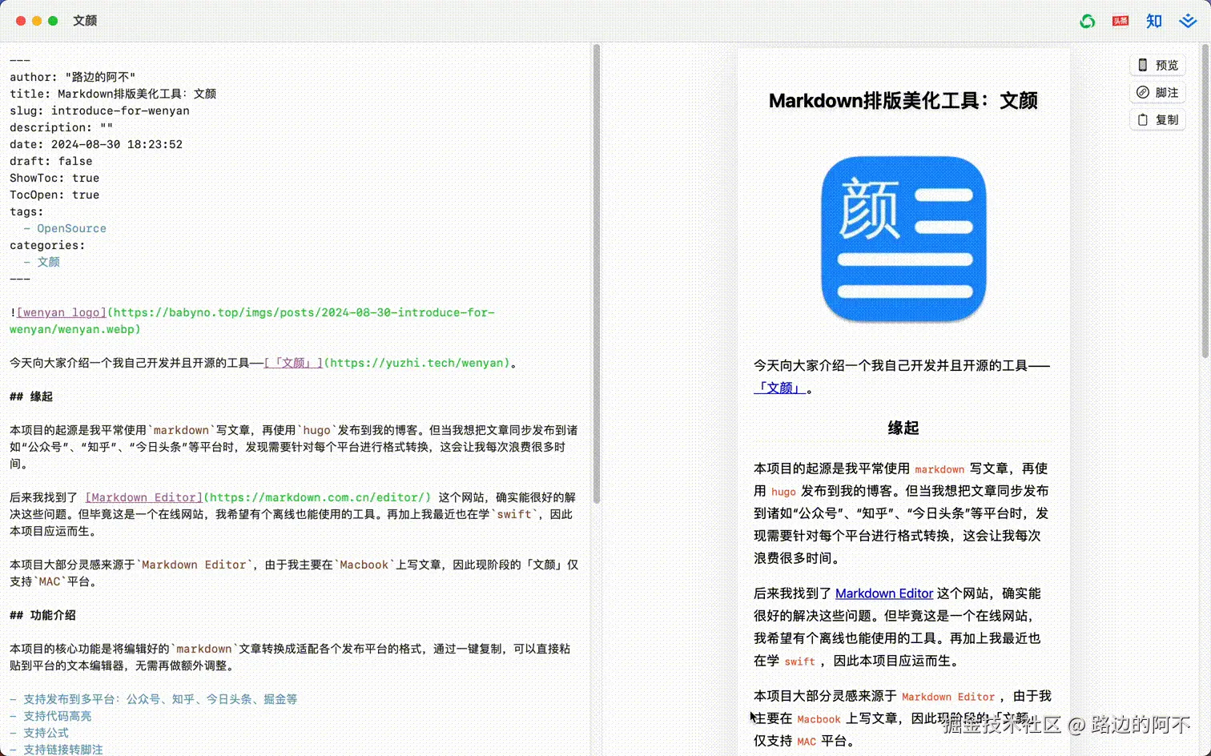Click the editor pane vertical scrollbar
This screenshot has width=1211, height=756.
coord(596,274)
